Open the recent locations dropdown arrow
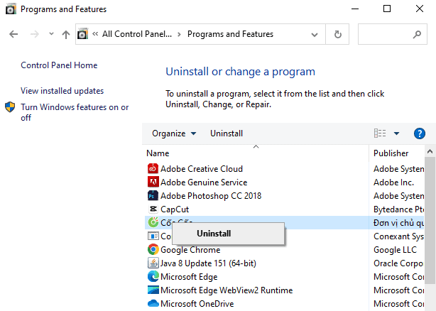The height and width of the screenshot is (311, 436). coord(51,34)
